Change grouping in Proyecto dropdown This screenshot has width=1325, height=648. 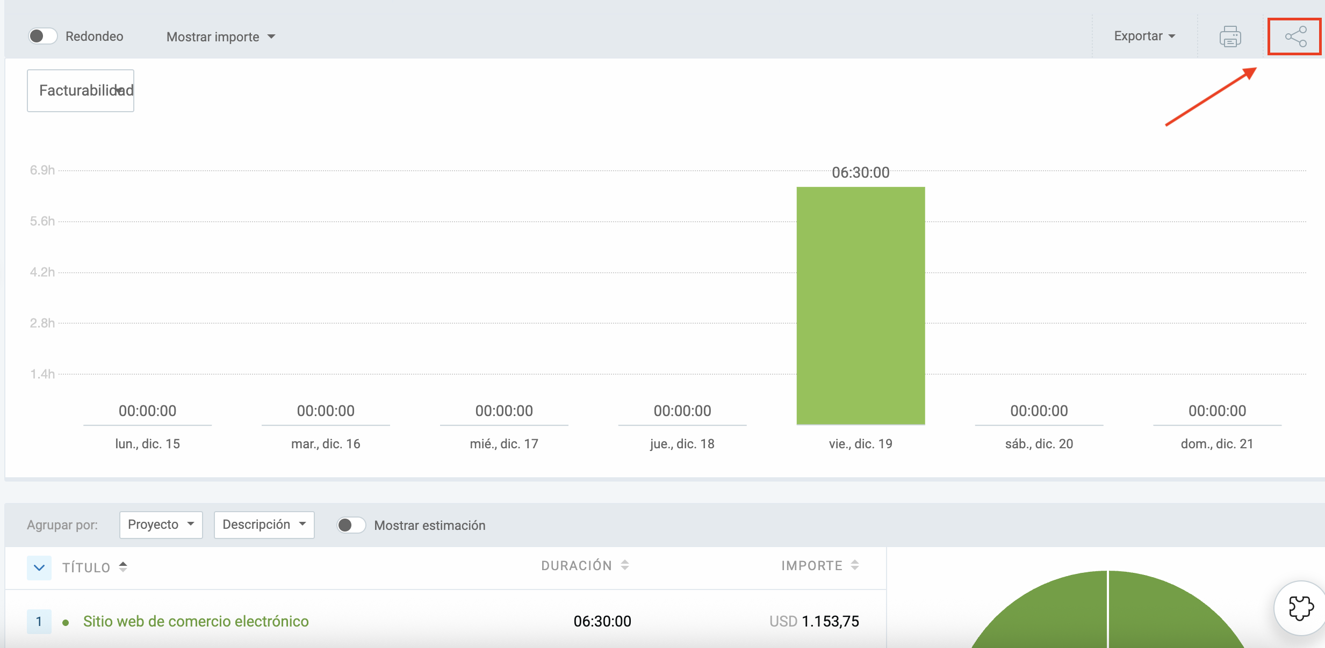161,525
